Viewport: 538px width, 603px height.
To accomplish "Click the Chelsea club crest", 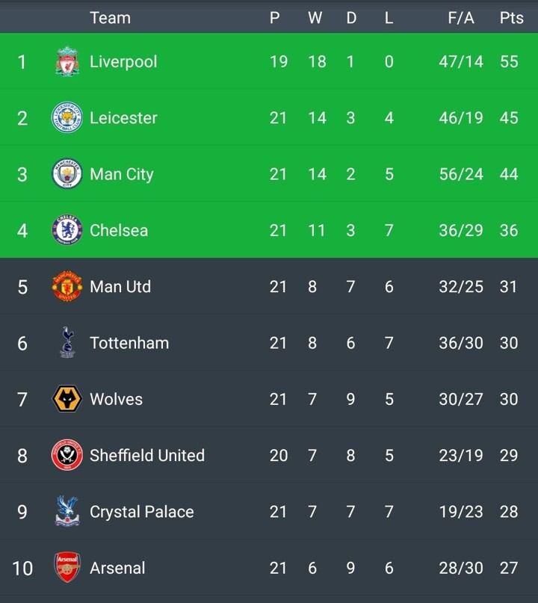I will [67, 230].
